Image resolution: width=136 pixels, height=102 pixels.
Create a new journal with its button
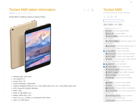pyautogui.click(x=111, y=54)
